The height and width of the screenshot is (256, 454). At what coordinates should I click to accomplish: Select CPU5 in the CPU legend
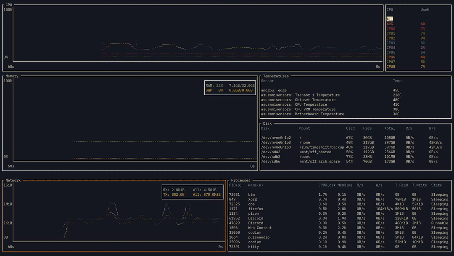coord(406,53)
